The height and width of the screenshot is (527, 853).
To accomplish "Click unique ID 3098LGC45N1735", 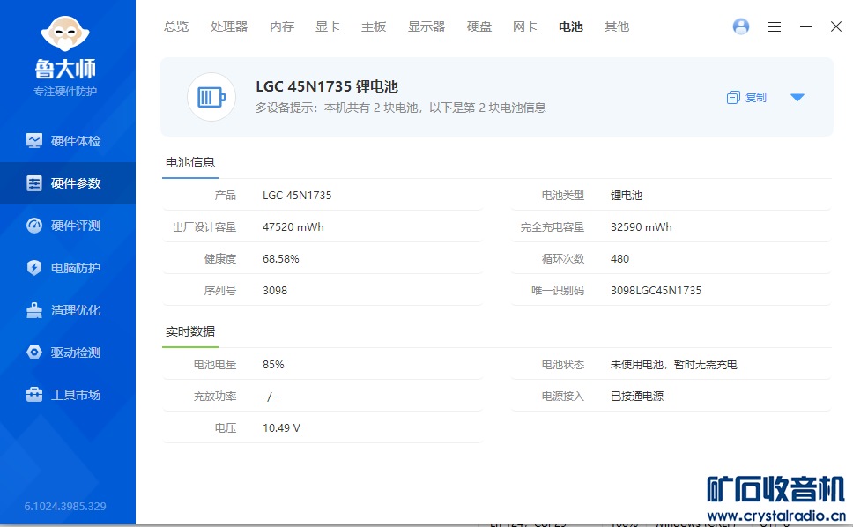I will coord(656,291).
